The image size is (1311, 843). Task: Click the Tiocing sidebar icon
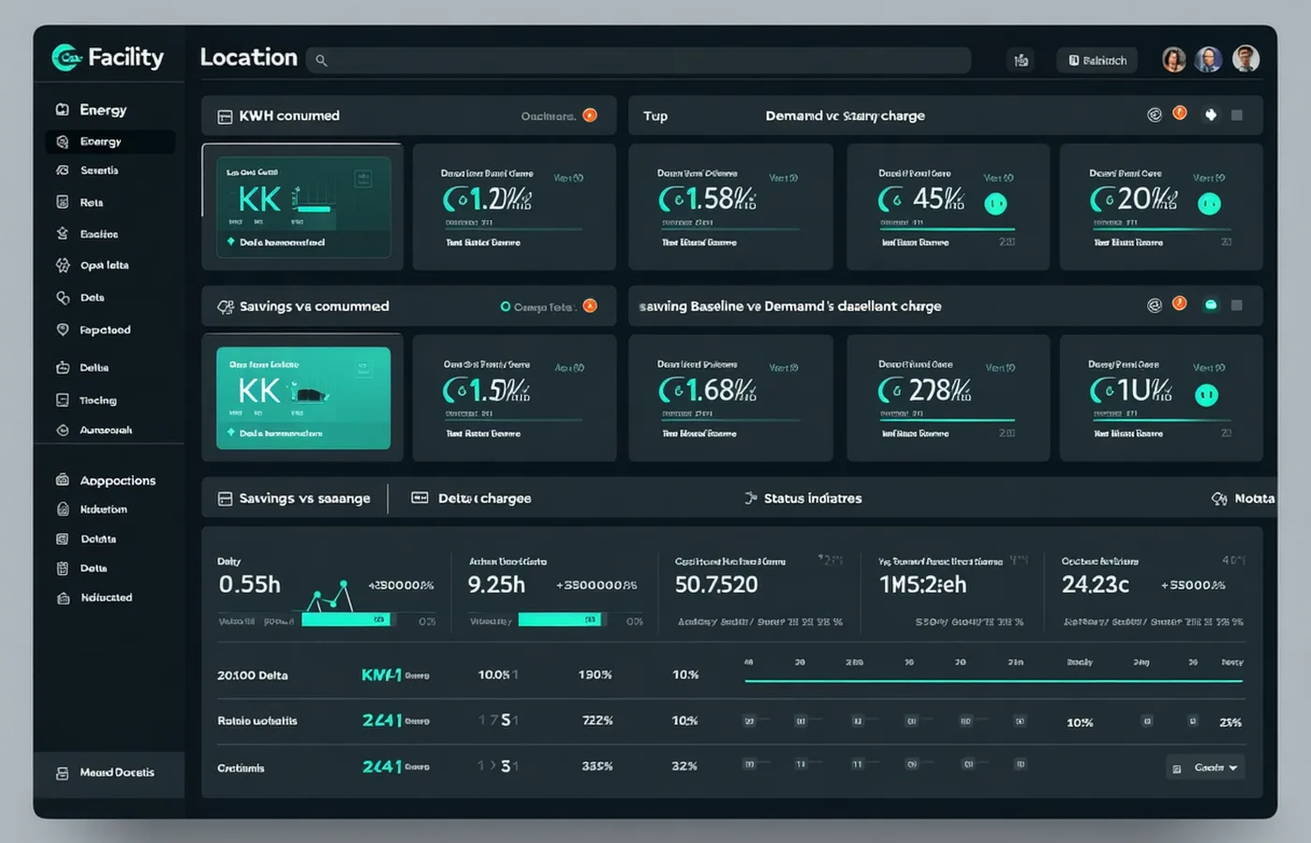point(63,400)
